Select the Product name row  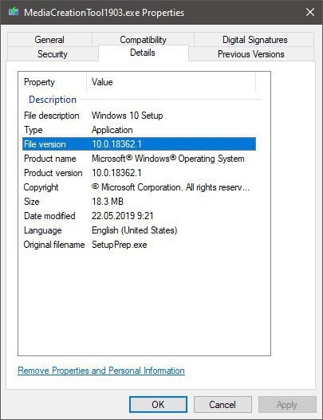click(139, 159)
